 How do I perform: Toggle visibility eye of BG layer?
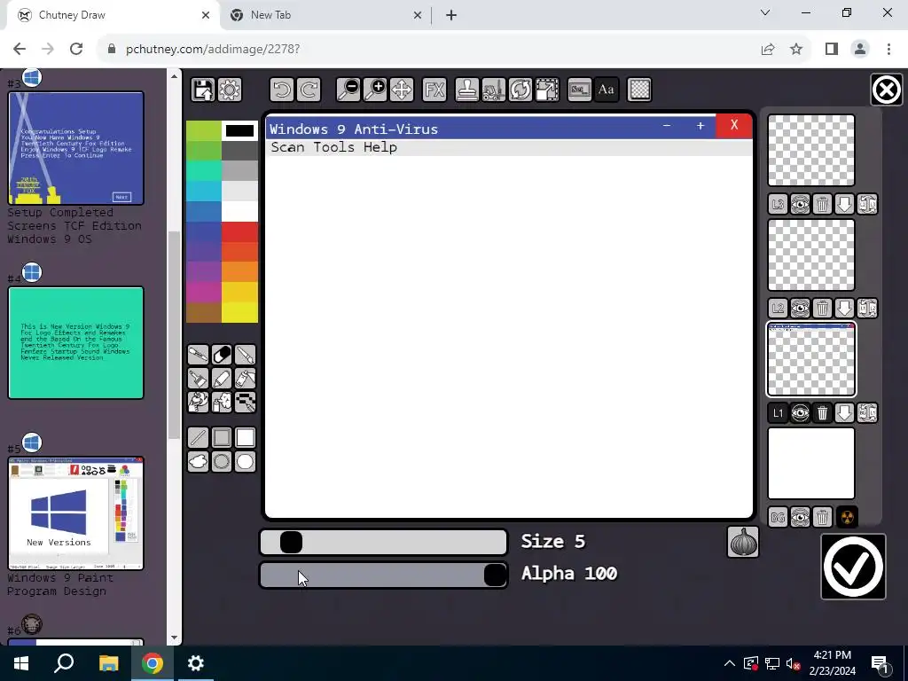click(x=801, y=517)
